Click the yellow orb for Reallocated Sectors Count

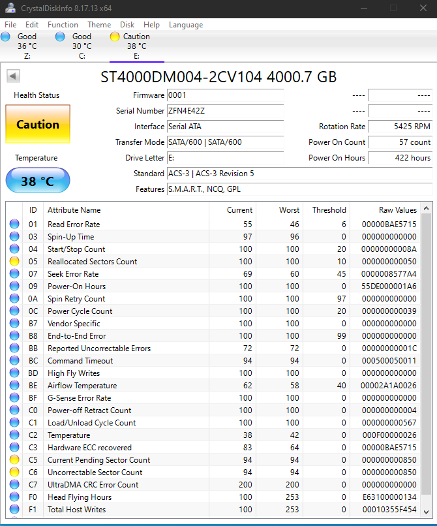(x=14, y=261)
